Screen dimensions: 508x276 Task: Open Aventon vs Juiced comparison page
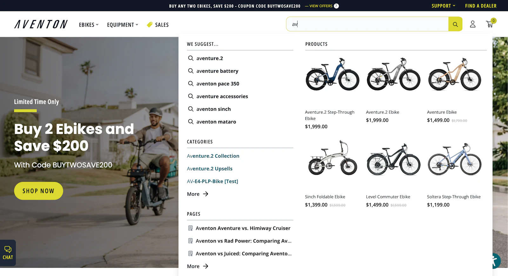pyautogui.click(x=244, y=254)
